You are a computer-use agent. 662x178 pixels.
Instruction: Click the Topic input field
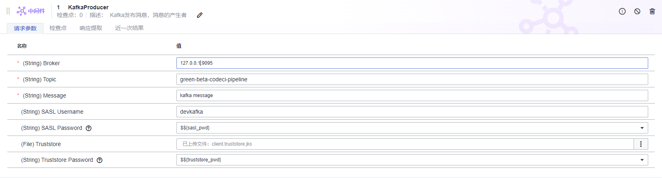coord(412,79)
